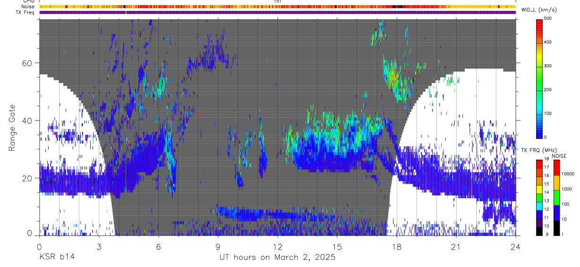Click the red swatch in NOISE legend
The width and height of the screenshot is (580, 267).
tap(557, 168)
